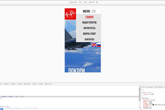Click the rotate device orientation icon
The height and width of the screenshot is (110, 165).
point(97,2)
